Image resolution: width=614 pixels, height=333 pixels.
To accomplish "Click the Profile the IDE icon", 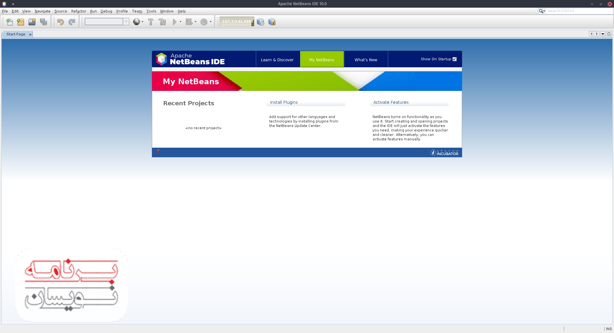I will [261, 22].
